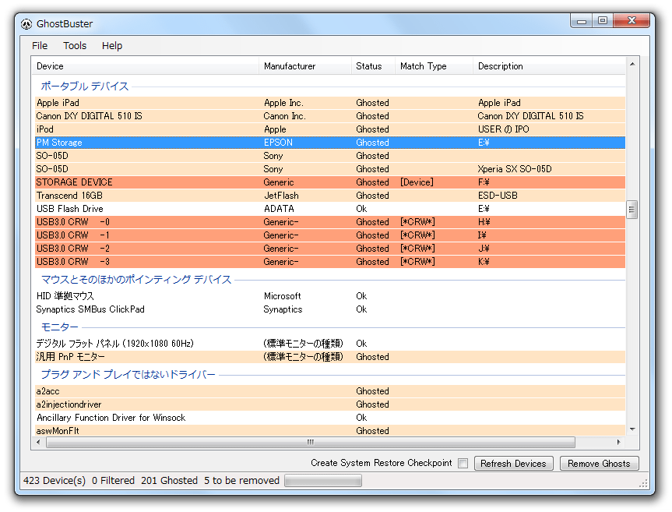The width and height of the screenshot is (672, 512).
Task: Select the USB3.0 CRW -1 row
Action: [x=329, y=235]
